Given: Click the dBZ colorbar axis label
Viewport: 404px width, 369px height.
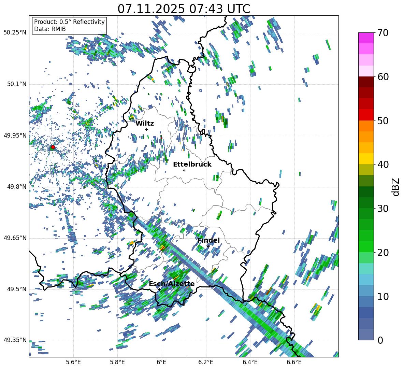Looking at the screenshot, I should [x=396, y=187].
